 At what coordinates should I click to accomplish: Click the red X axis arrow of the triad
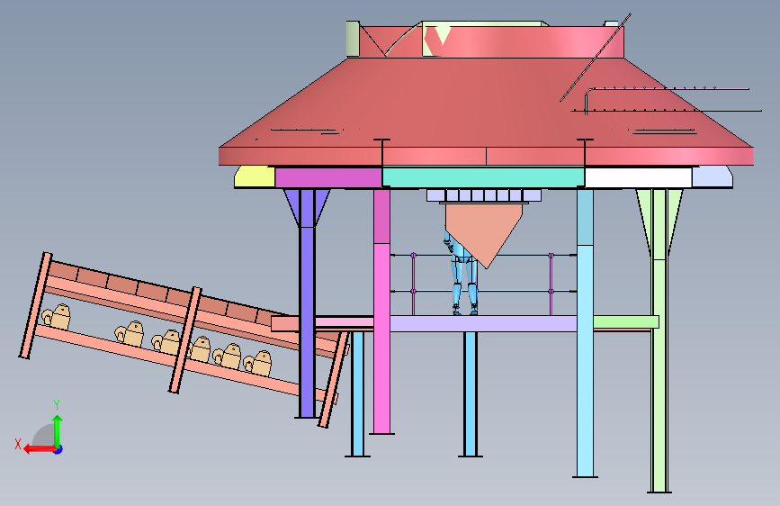point(40,449)
